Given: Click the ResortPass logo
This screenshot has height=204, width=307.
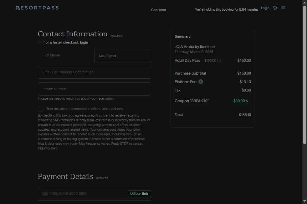Looking at the screenshot, I should (x=37, y=8).
